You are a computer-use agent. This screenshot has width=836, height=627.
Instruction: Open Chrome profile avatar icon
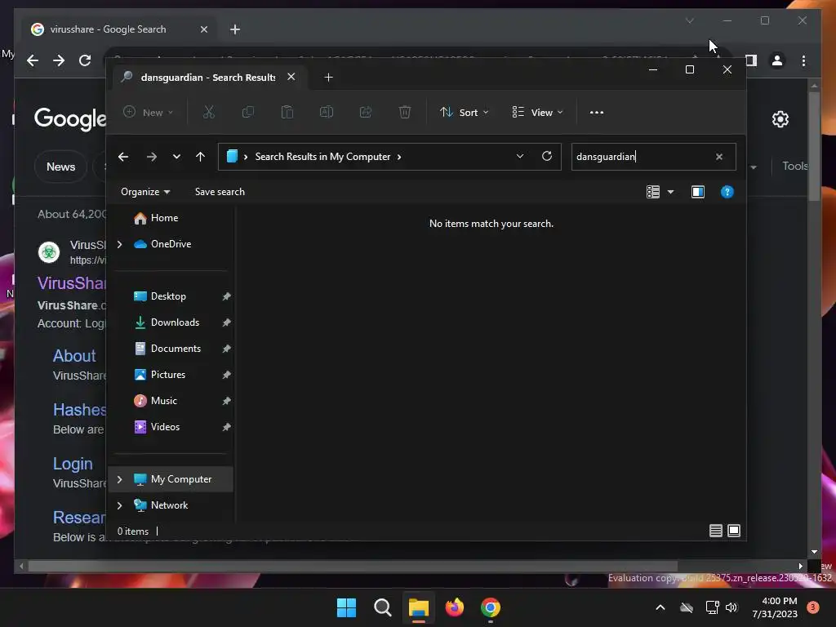click(777, 60)
